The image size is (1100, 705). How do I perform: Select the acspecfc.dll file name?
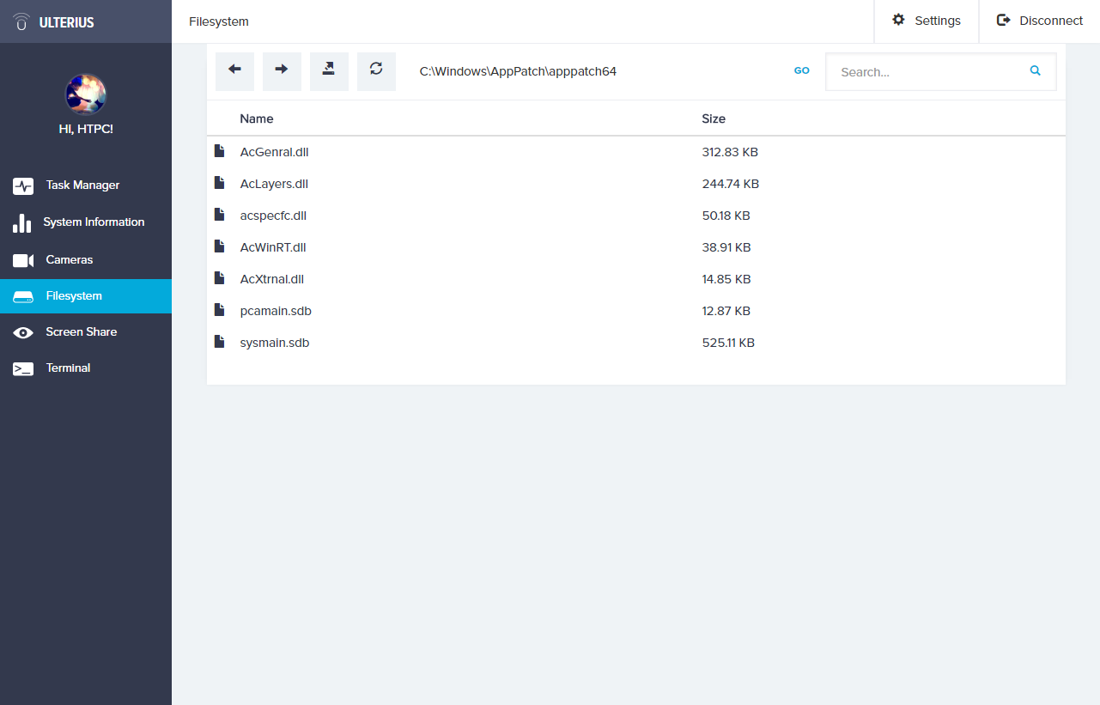[273, 216]
